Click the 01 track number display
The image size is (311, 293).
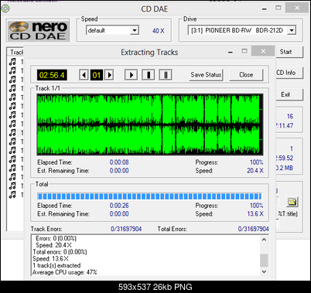pyautogui.click(x=97, y=75)
